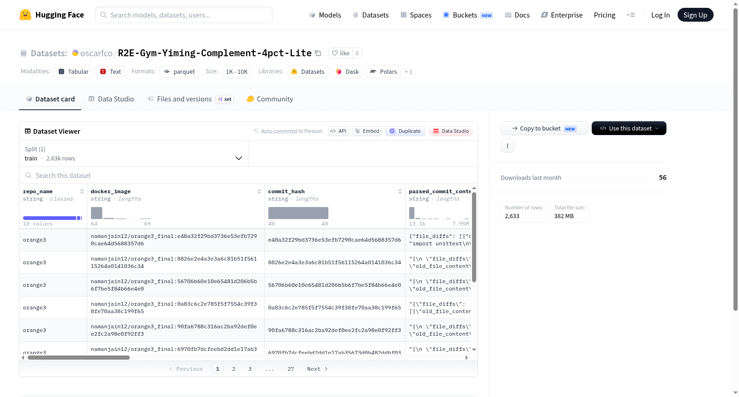This screenshot has width=739, height=397.
Task: Go to Models in the navigation
Action: pos(325,15)
